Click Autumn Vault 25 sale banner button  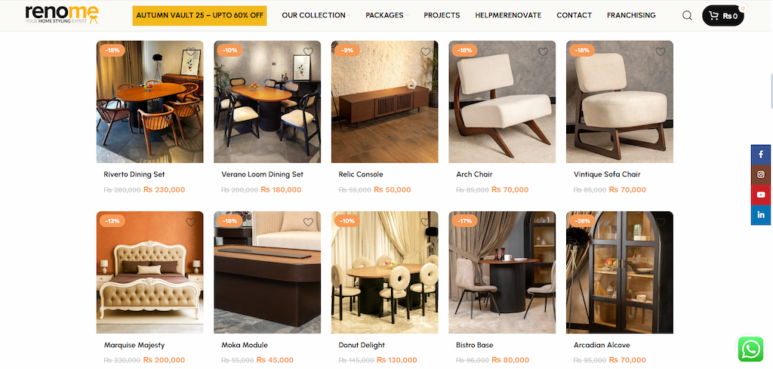pyautogui.click(x=199, y=15)
